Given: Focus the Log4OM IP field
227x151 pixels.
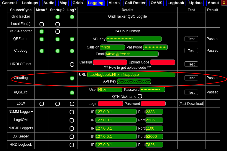Looking at the screenshot, I should pos(116,120).
